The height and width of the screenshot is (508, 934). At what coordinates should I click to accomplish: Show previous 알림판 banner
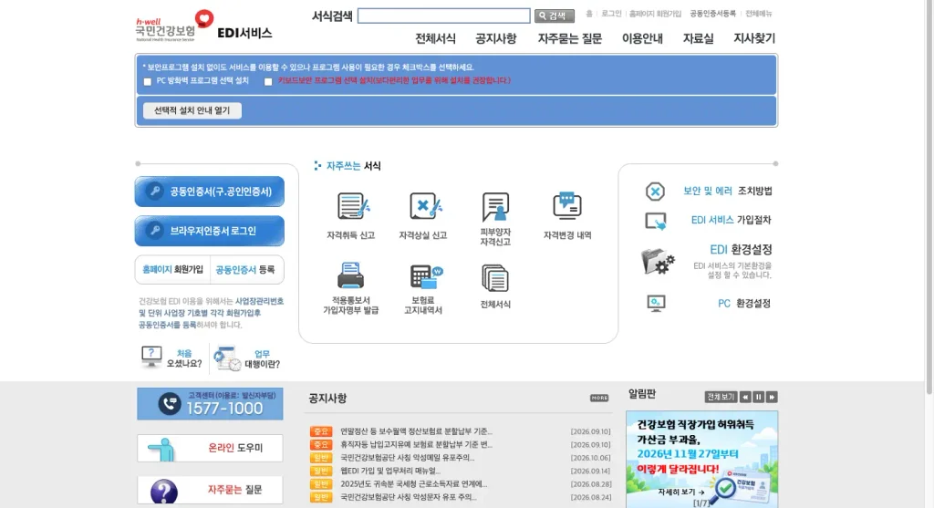pos(745,398)
